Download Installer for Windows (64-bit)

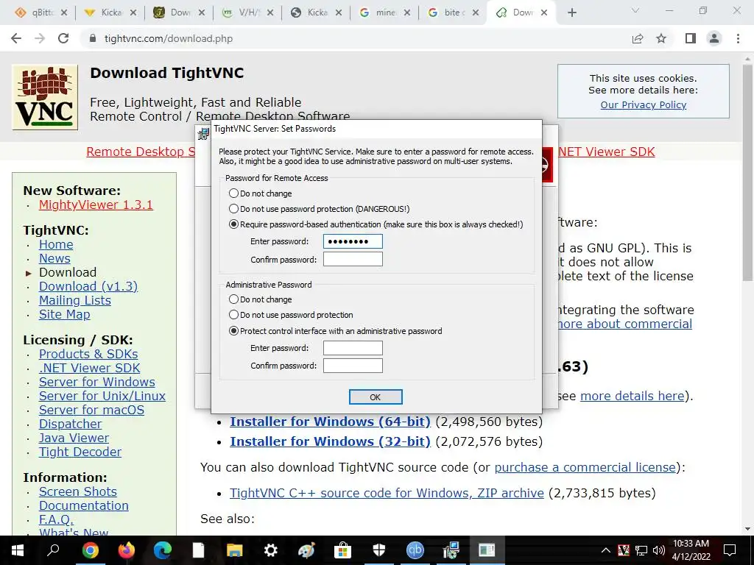[330, 422]
